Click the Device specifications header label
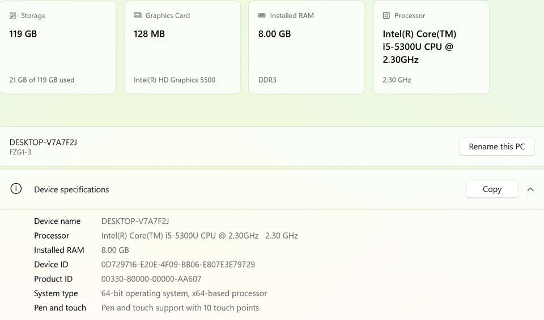544x320 pixels. [x=71, y=189]
